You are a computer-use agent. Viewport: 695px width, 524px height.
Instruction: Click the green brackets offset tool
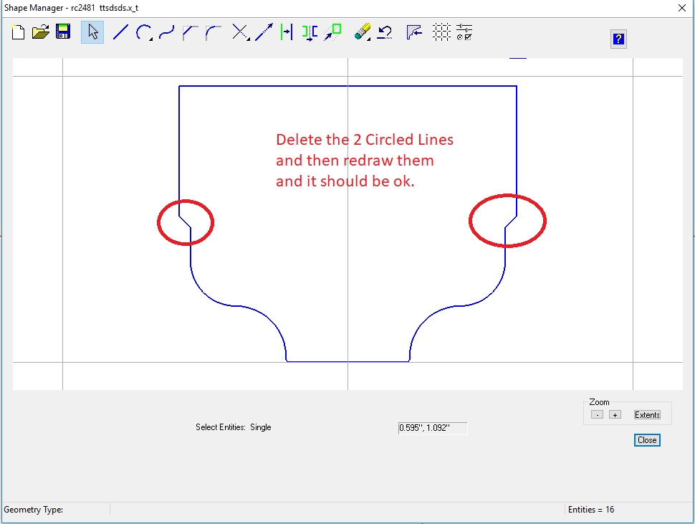(310, 32)
